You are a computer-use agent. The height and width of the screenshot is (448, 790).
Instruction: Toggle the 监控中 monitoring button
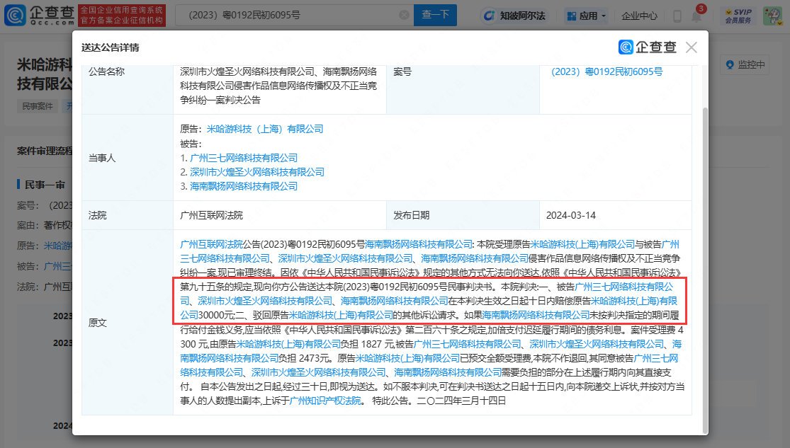[745, 64]
